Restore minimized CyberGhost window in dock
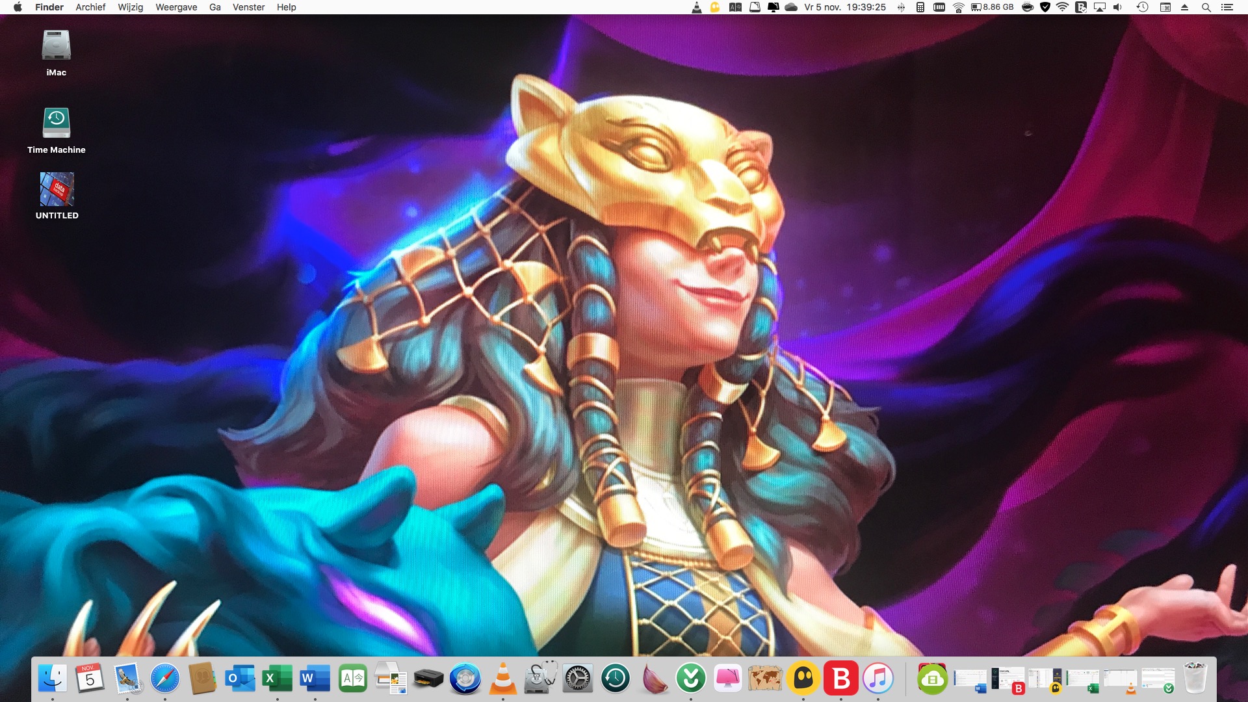Viewport: 1248px width, 702px height. [x=1045, y=680]
